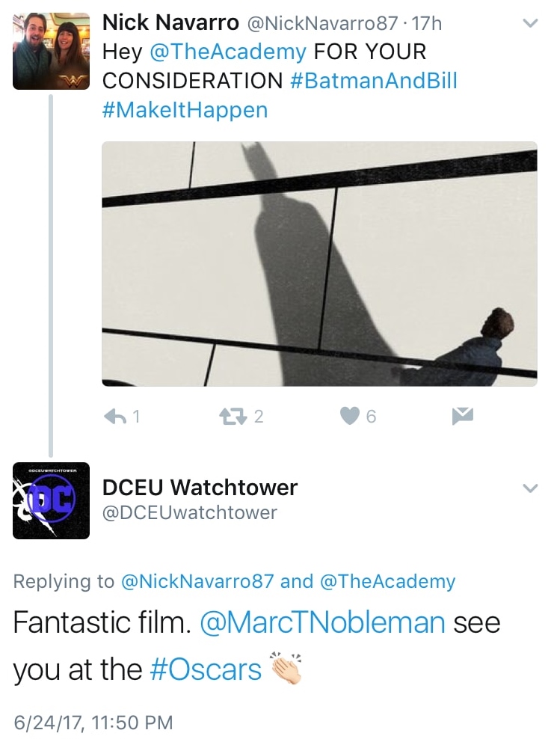
Task: Open the #BatmanAndBill hashtag
Action: point(374,81)
